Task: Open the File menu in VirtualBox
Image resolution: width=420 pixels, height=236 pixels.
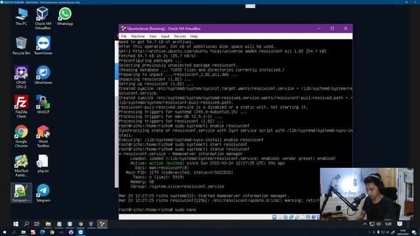Action: click(x=124, y=36)
